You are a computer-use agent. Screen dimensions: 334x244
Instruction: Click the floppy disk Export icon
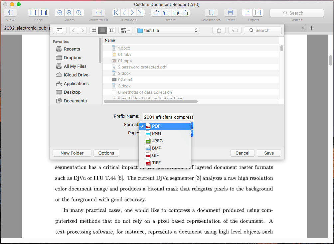pyautogui.click(x=247, y=13)
